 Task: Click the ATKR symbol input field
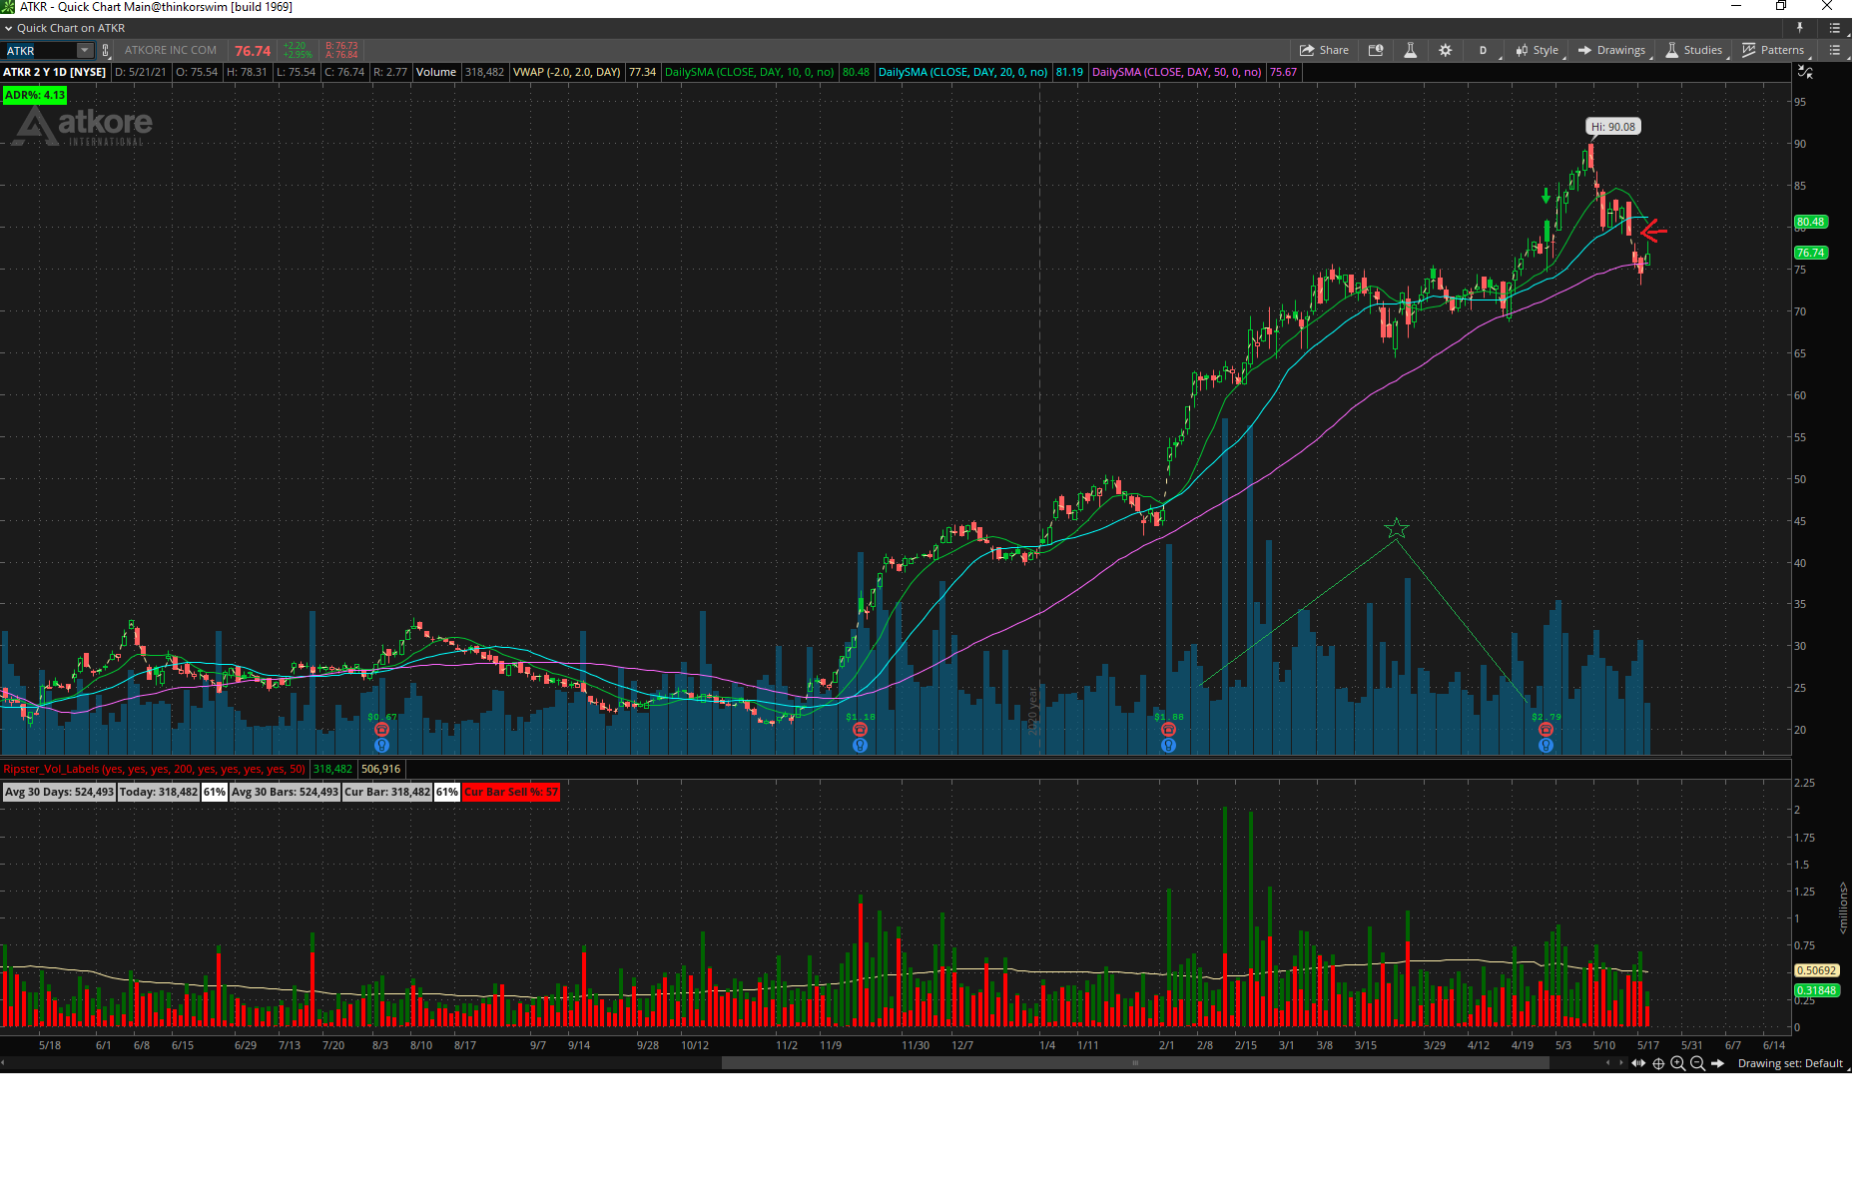pyautogui.click(x=39, y=50)
